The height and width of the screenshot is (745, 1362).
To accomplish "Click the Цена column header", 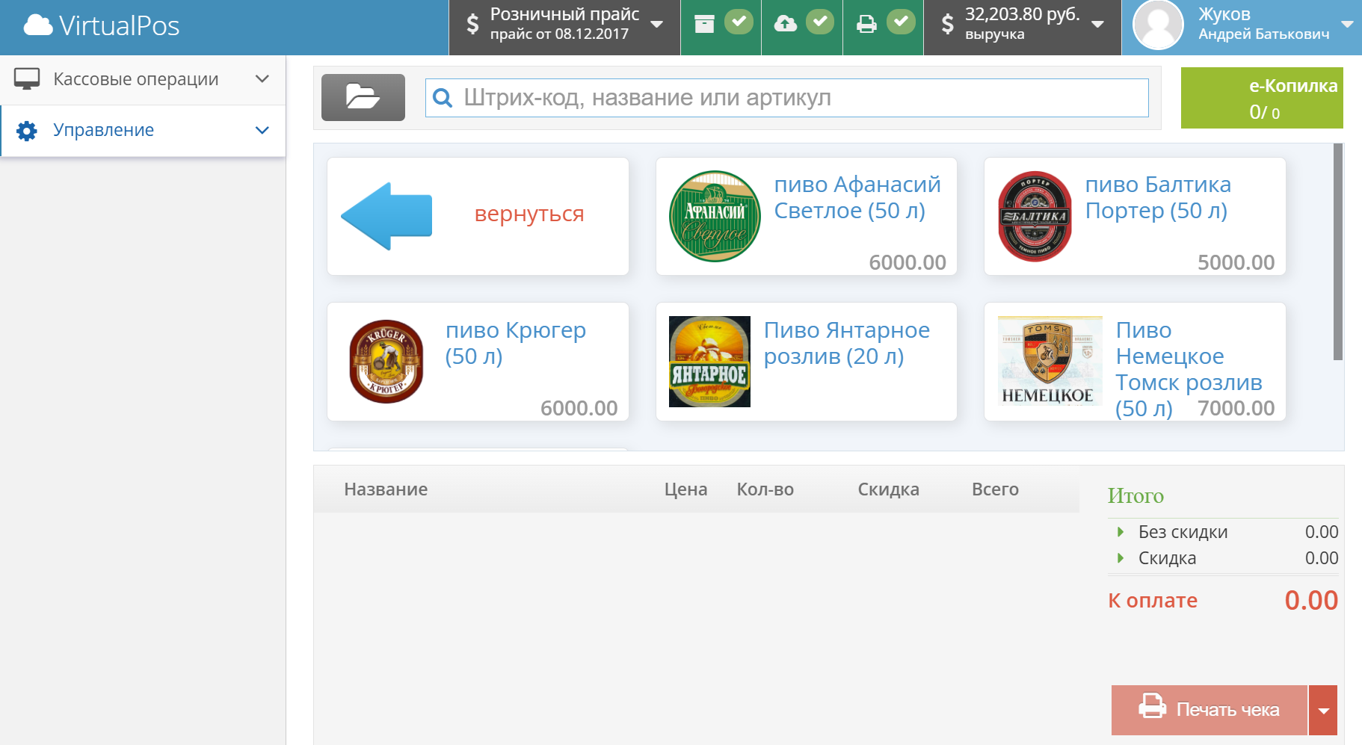I will tap(685, 489).
